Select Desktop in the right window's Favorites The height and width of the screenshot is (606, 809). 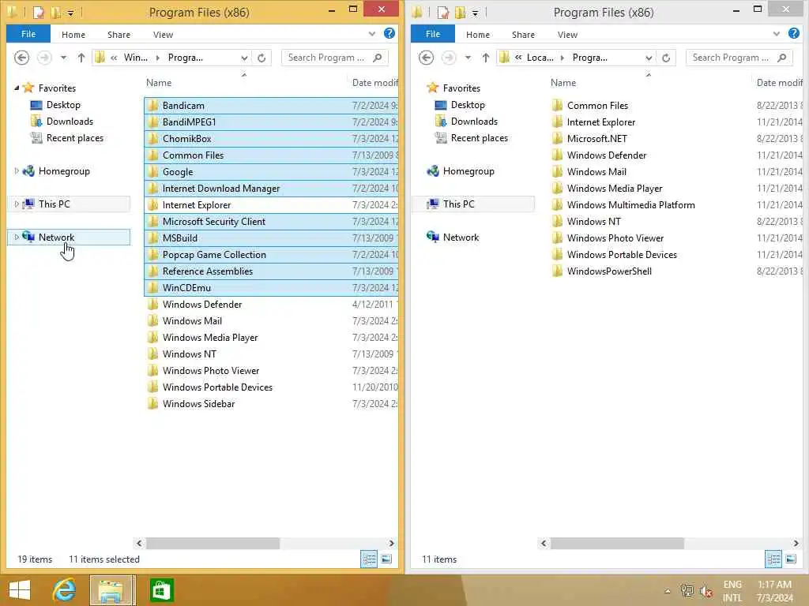tap(468, 105)
